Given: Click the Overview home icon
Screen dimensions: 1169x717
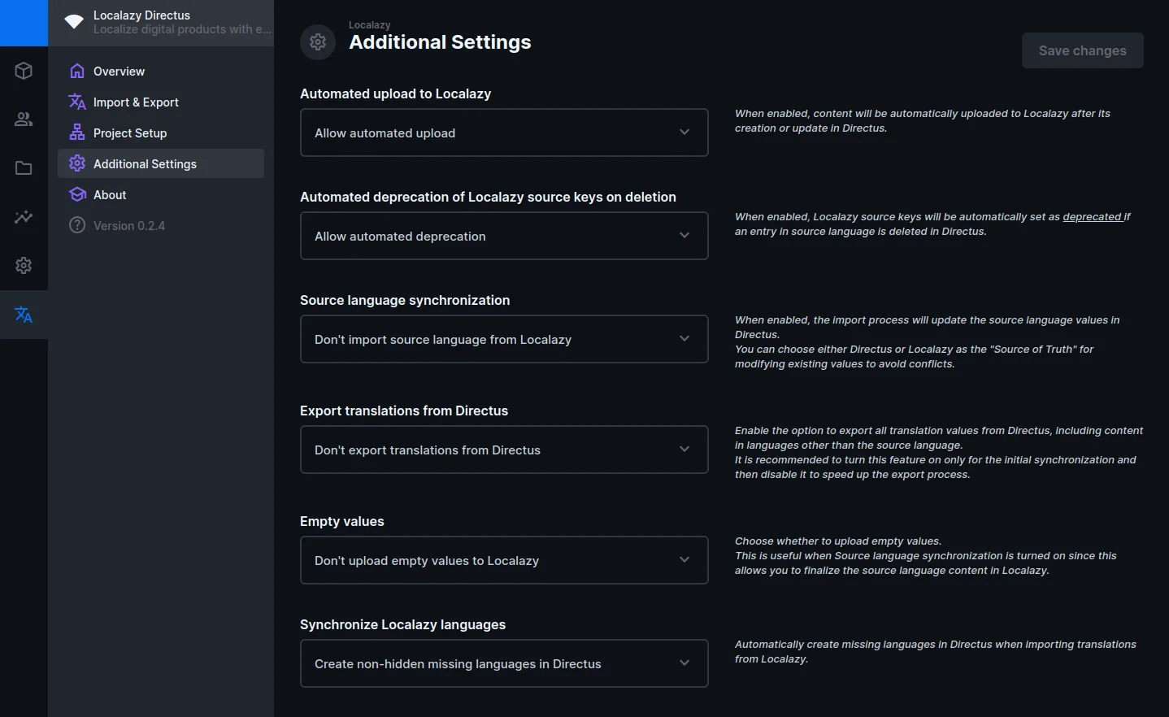Looking at the screenshot, I should 77,71.
